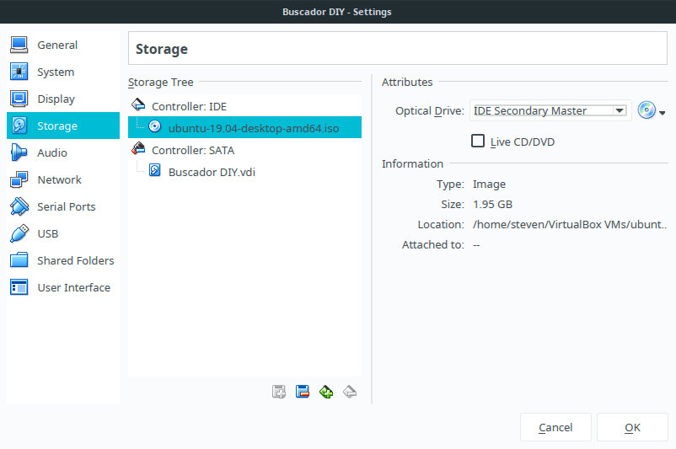This screenshot has height=449, width=676.
Task: Click the SATA controller icon
Action: pyautogui.click(x=138, y=148)
